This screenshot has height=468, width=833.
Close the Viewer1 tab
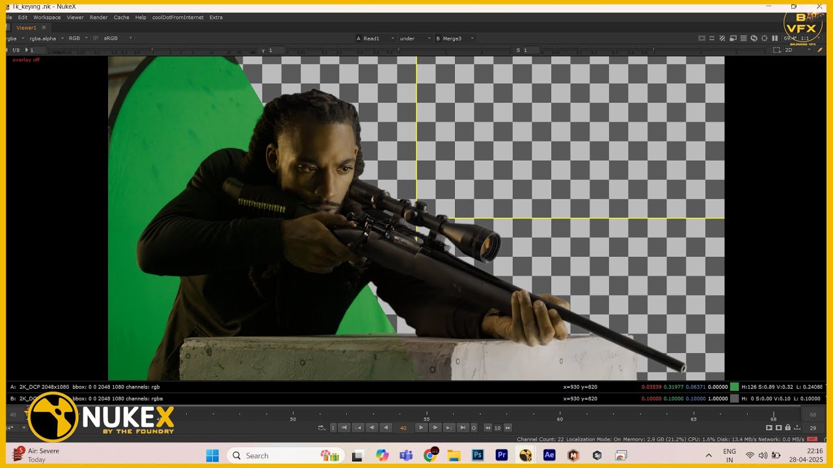pos(44,28)
